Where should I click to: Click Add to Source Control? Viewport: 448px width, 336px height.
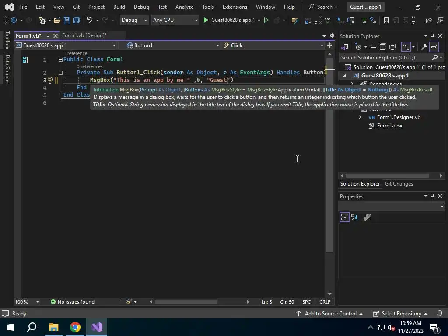(x=329, y=313)
